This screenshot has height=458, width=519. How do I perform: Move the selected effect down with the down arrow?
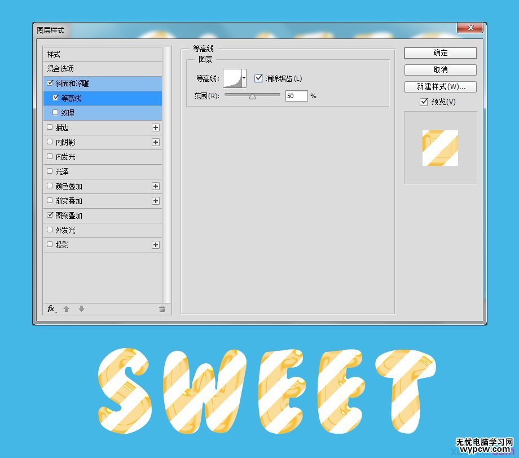click(x=81, y=309)
